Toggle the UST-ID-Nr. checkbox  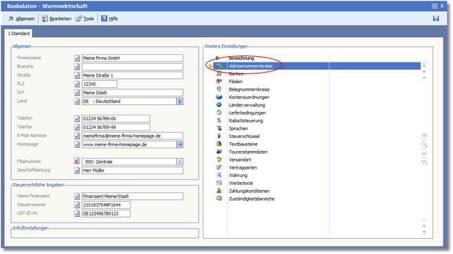77,213
